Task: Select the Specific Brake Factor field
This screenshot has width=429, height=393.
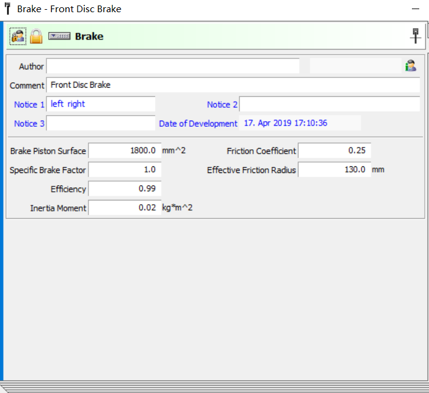Action: point(124,170)
